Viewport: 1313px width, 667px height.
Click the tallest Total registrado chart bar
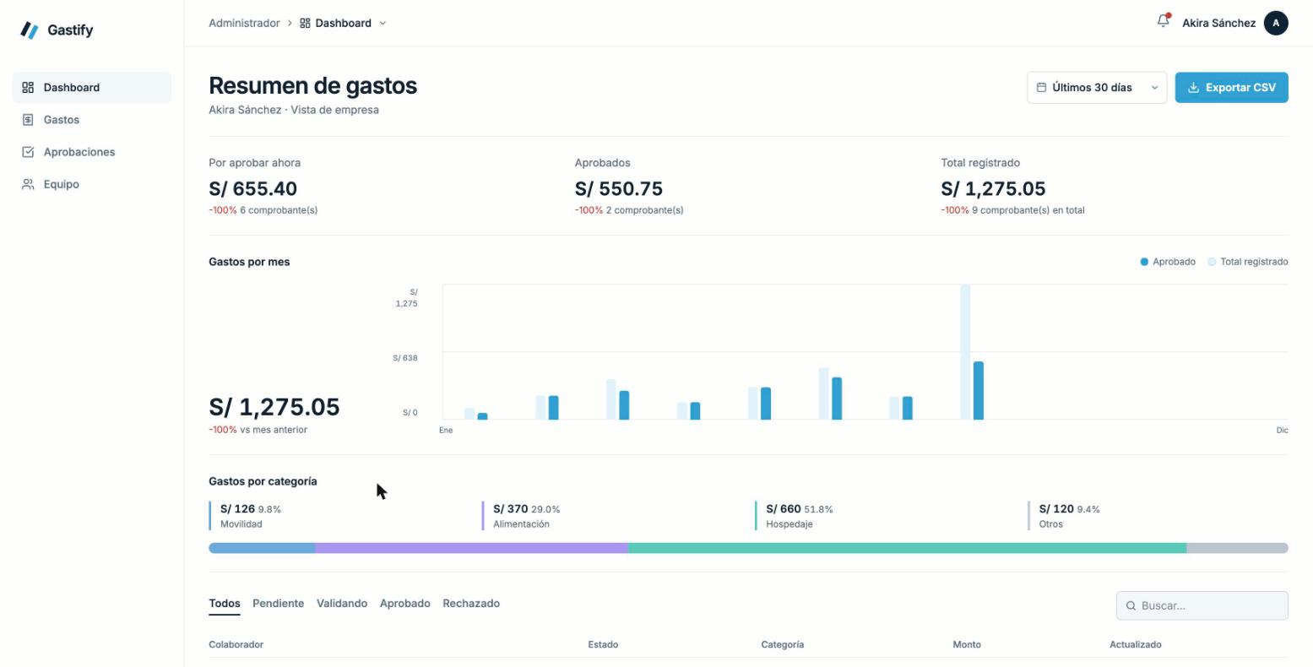[965, 351]
